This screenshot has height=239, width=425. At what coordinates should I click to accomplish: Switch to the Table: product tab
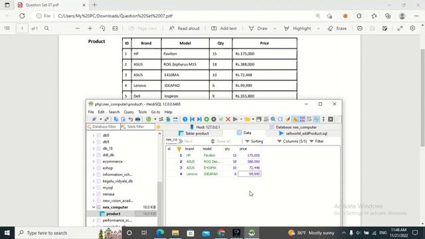coord(194,133)
